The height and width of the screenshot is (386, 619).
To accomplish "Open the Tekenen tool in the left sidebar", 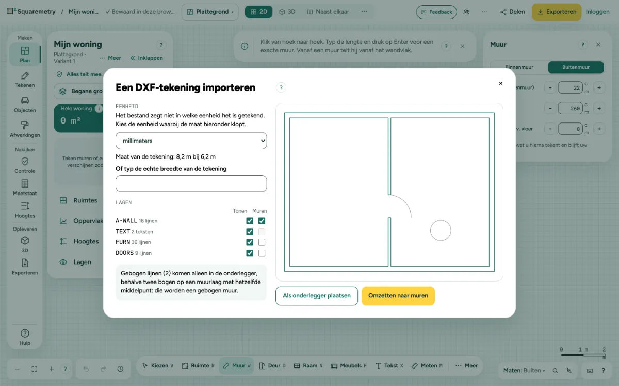I will 25,80.
